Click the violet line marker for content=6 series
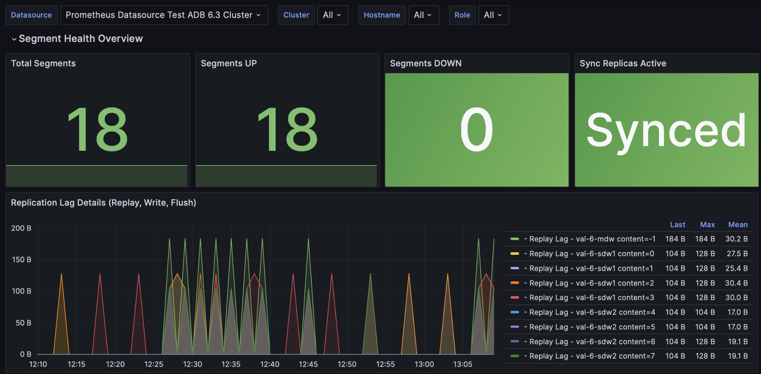761x374 pixels. pos(515,341)
